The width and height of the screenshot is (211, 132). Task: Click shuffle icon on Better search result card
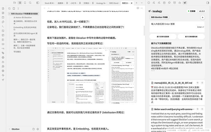[202, 109]
